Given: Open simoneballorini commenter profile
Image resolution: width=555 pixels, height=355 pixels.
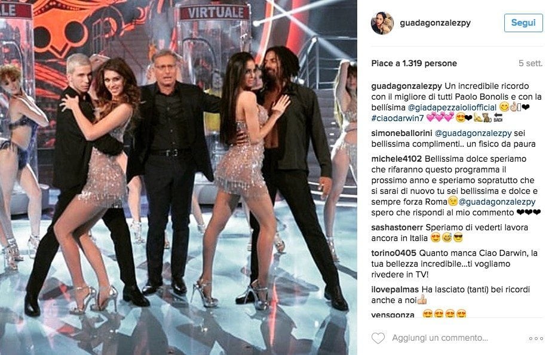Looking at the screenshot, I should click(x=401, y=133).
